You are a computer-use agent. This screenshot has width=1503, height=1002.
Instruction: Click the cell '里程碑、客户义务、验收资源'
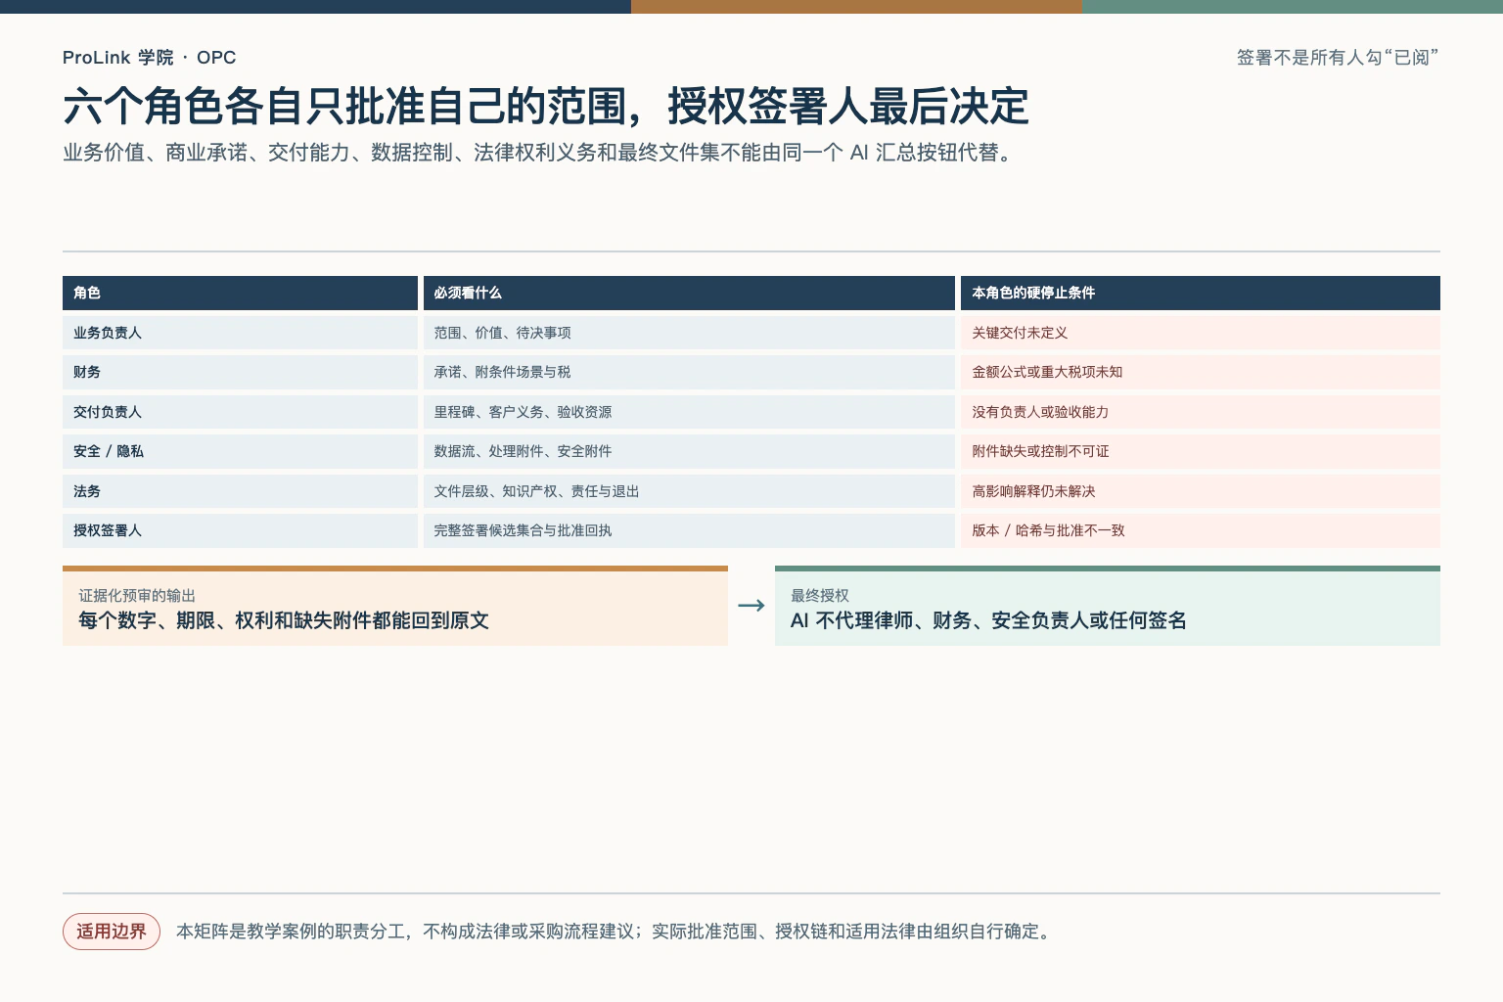(689, 412)
